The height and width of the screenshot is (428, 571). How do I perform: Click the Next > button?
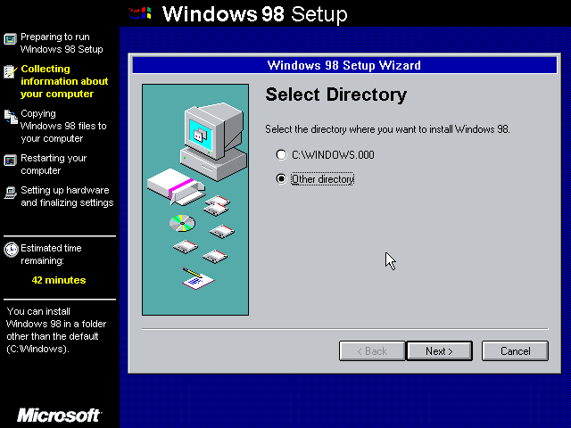(439, 350)
